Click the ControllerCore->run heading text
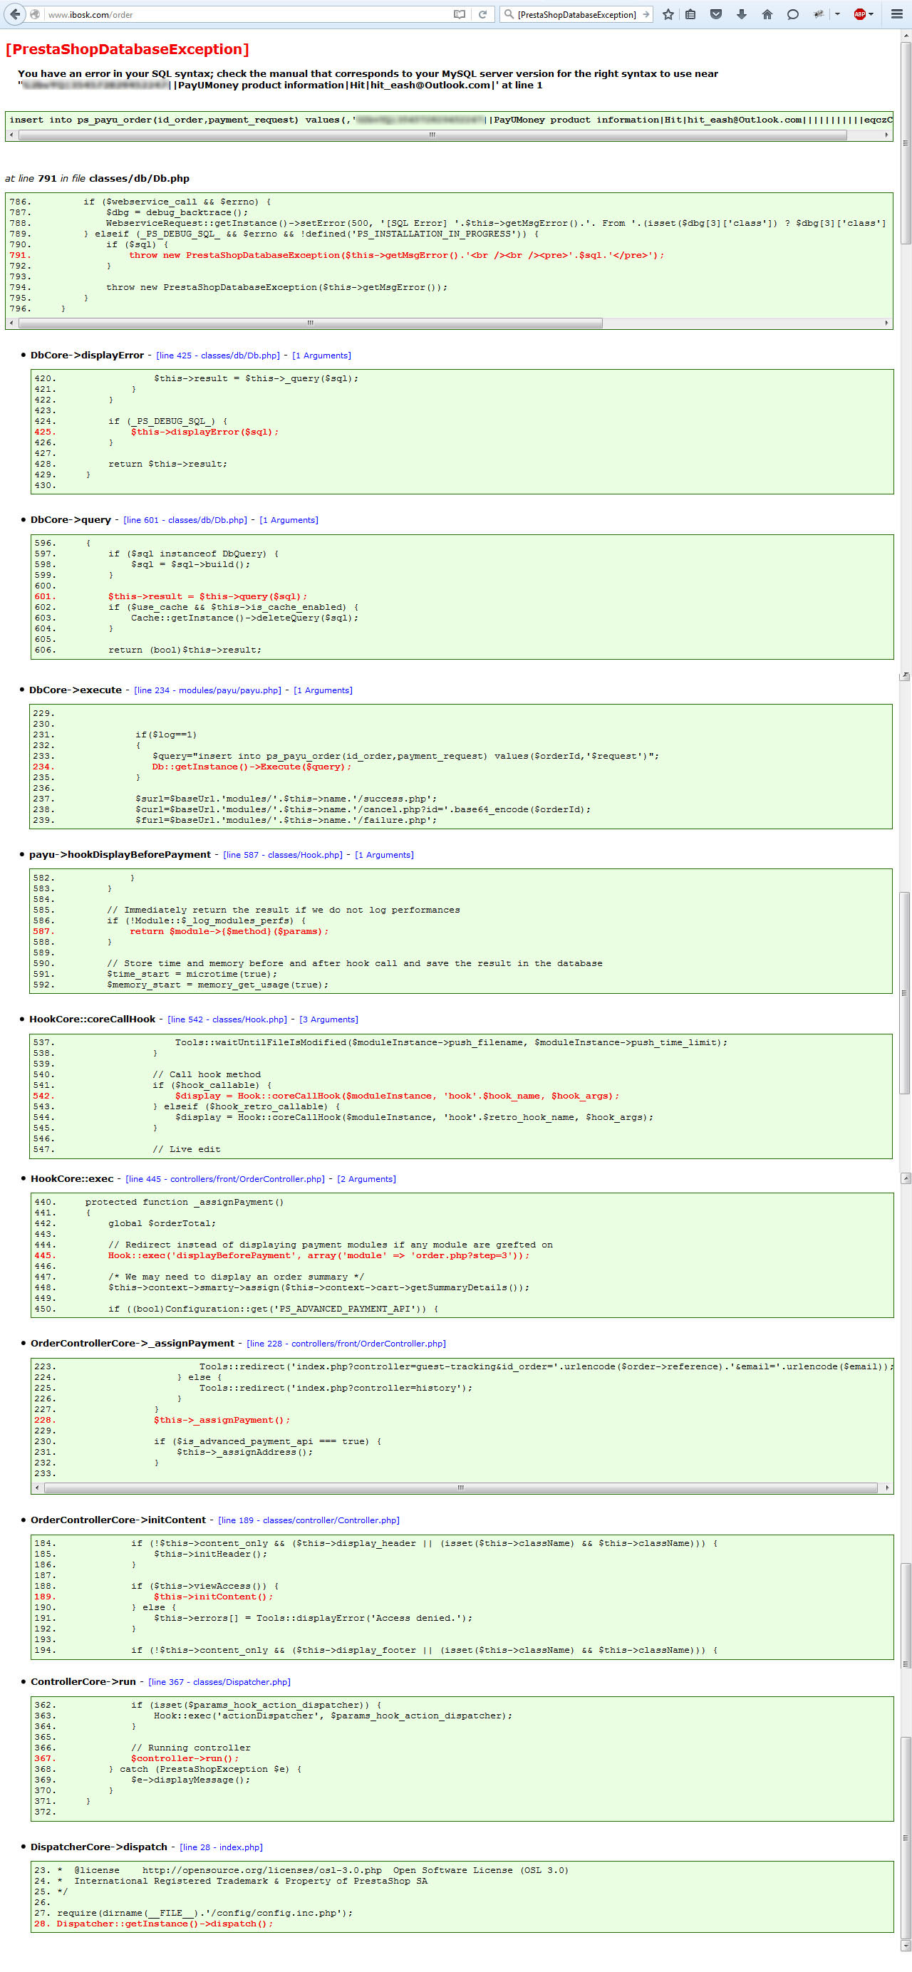 tap(83, 1682)
